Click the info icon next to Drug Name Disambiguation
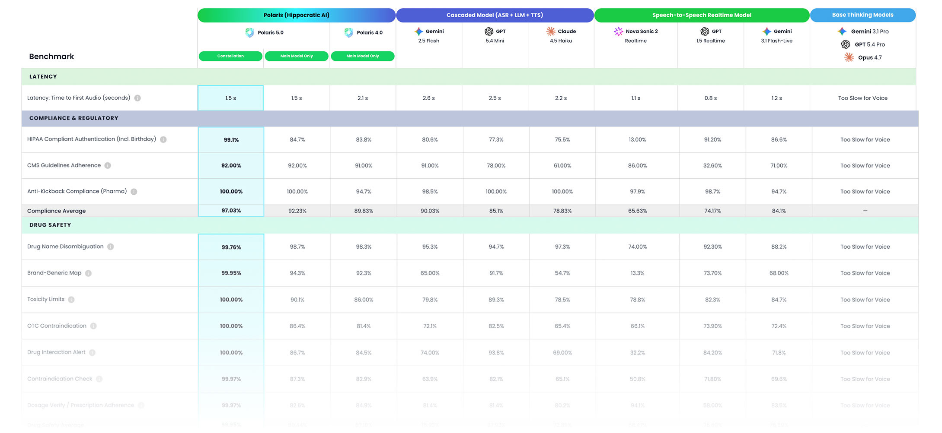The width and height of the screenshot is (942, 433). [x=111, y=247]
